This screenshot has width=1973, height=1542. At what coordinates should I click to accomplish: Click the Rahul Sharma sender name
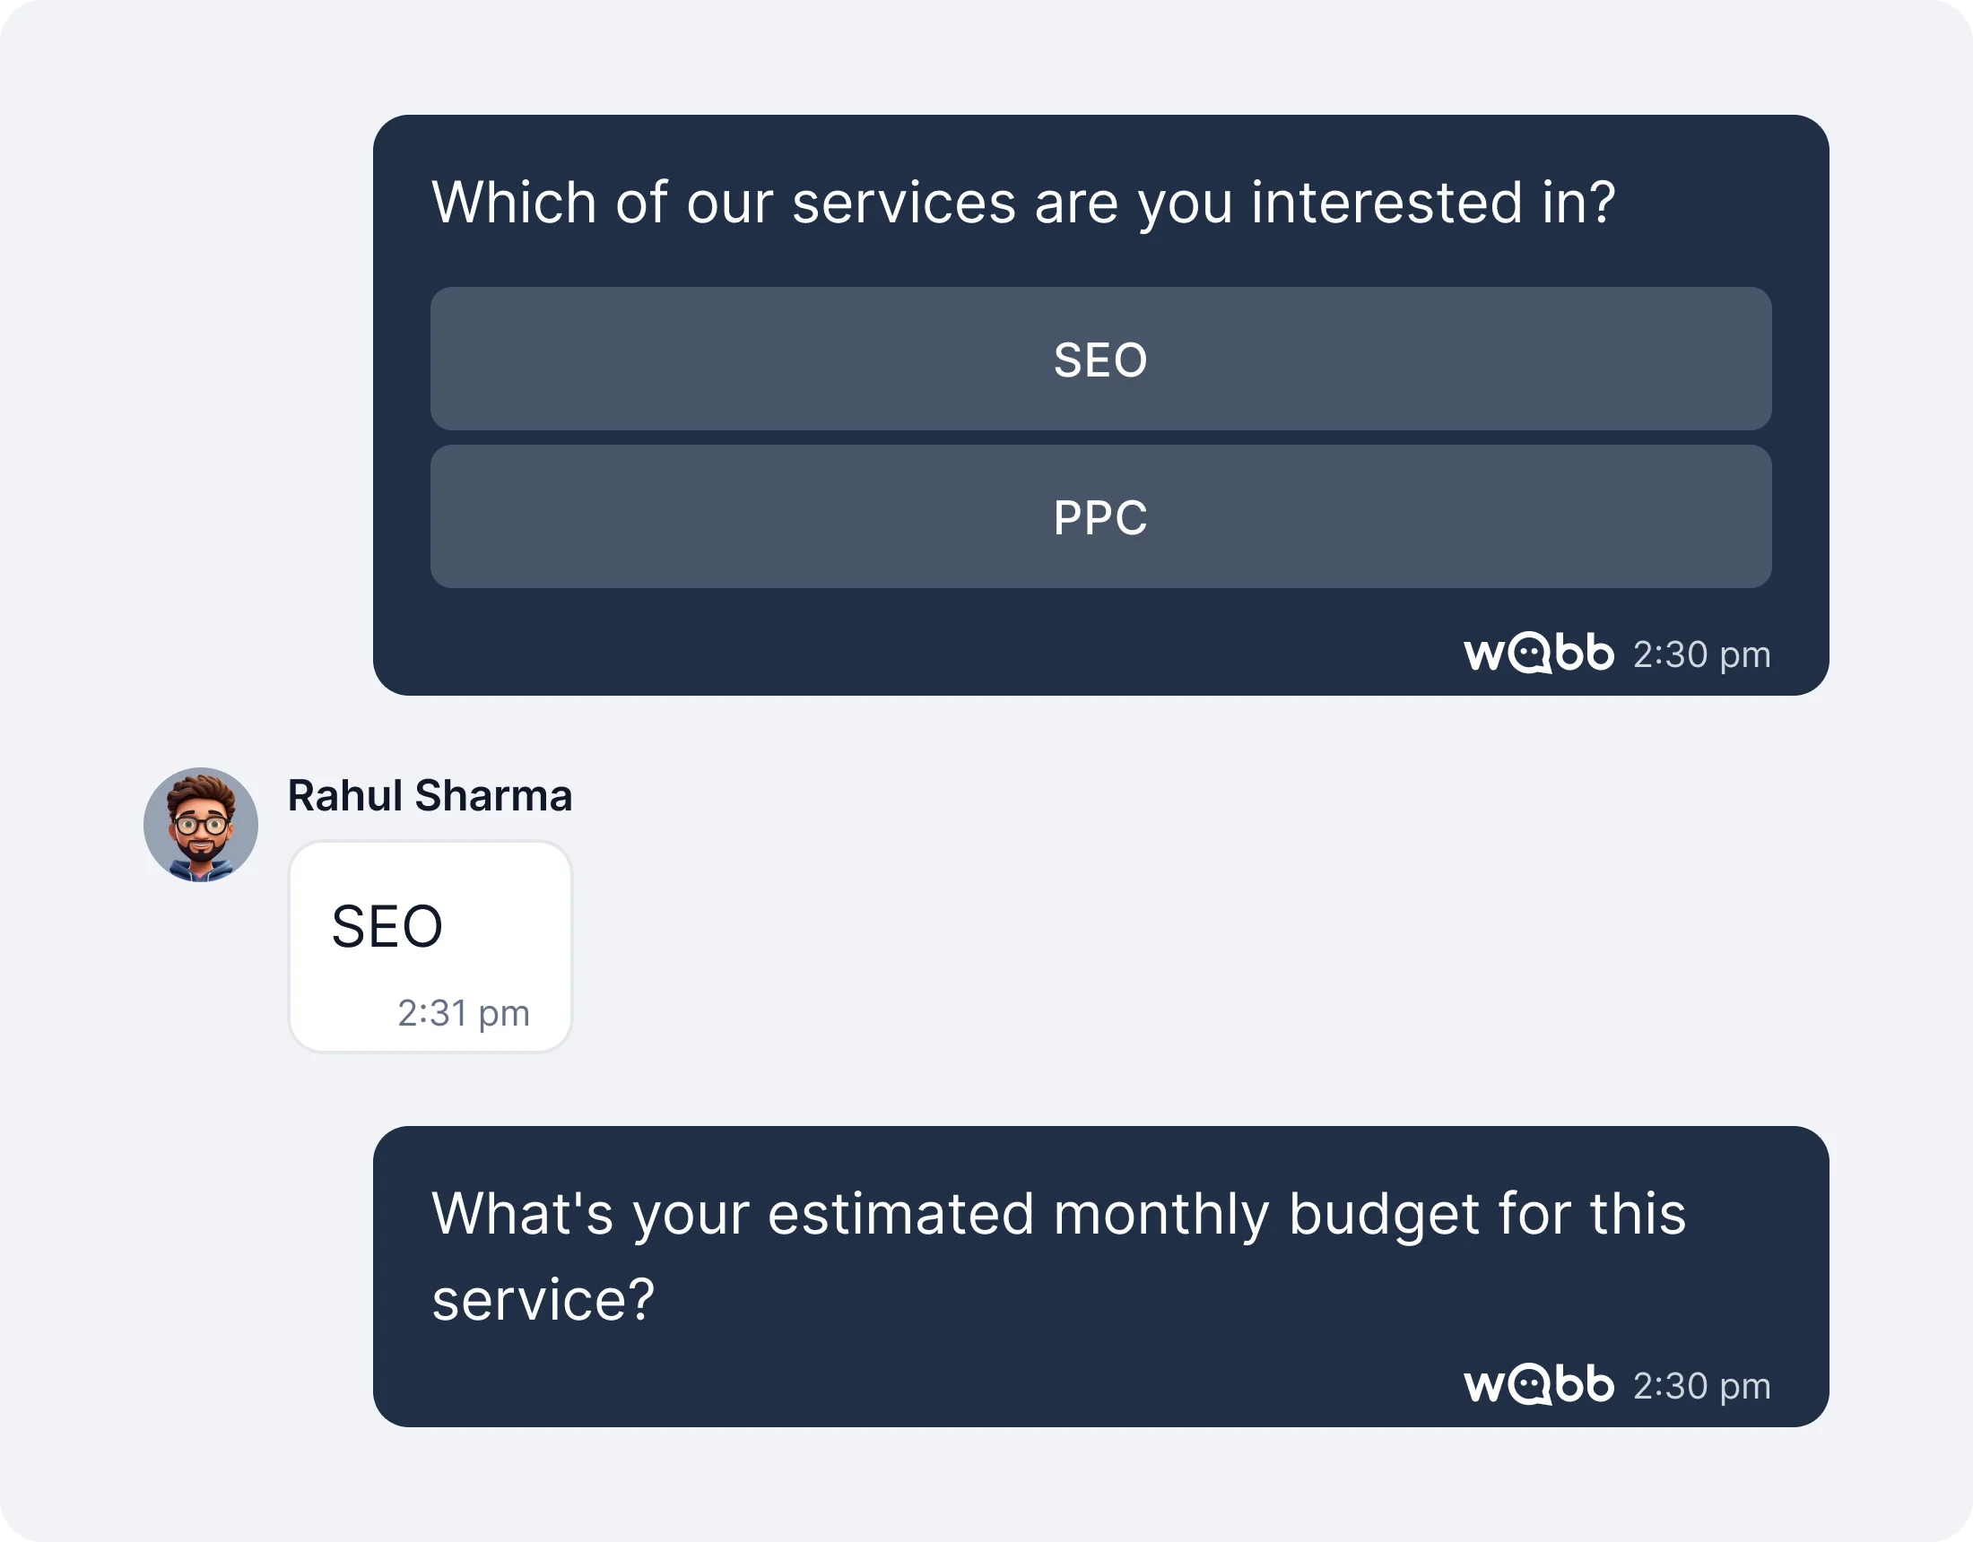[429, 796]
